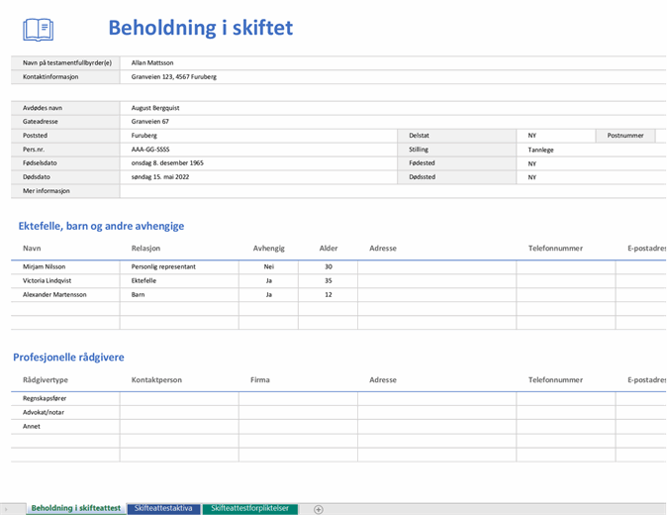Click the Personlig representant cell
668x515 pixels.
[179, 266]
